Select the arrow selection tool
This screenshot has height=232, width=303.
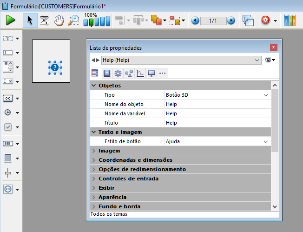(x=30, y=20)
